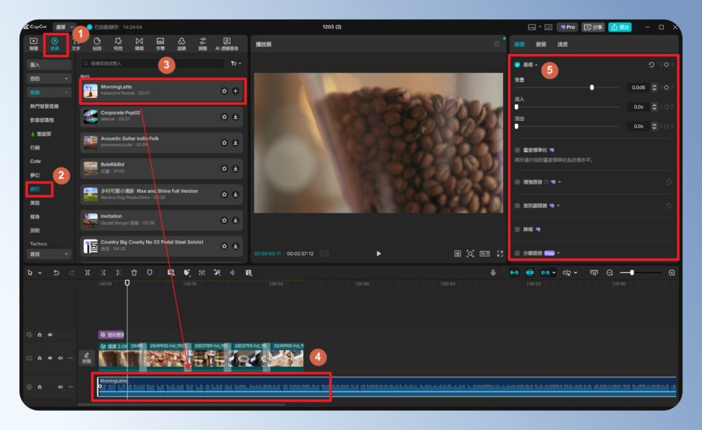The image size is (702, 430).
Task: Expand the 分離語音 option dropdown arrow
Action: click(558, 252)
